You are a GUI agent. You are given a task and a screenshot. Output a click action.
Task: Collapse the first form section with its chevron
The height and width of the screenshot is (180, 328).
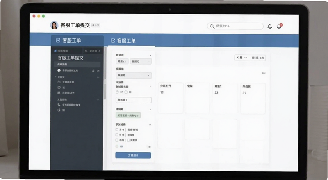pyautogui.click(x=150, y=56)
